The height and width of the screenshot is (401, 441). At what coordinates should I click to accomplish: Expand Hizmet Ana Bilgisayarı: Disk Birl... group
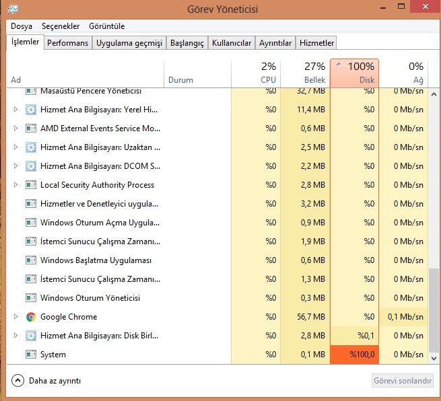pyautogui.click(x=15, y=335)
